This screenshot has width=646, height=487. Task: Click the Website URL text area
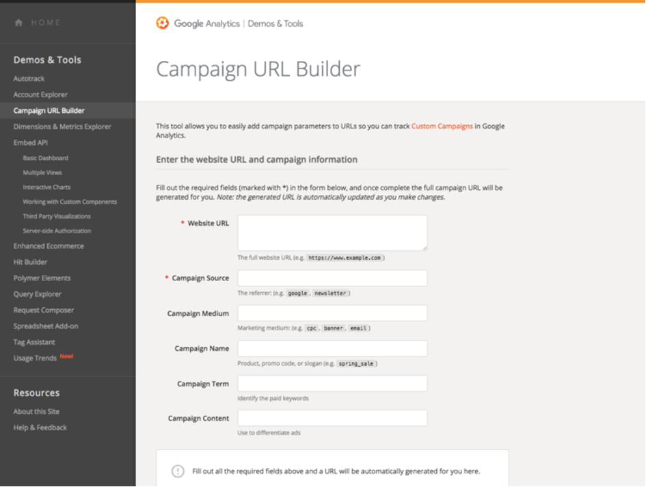click(332, 233)
